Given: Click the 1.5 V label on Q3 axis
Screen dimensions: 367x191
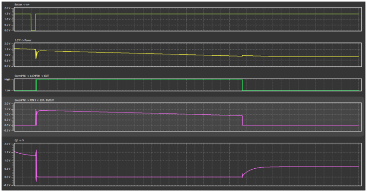Looking at the screenshot, I should point(7,152).
